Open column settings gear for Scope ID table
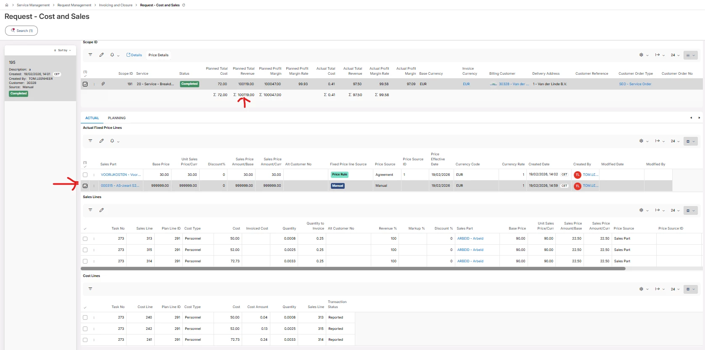Screen dimensions: 705x350 pyautogui.click(x=641, y=55)
